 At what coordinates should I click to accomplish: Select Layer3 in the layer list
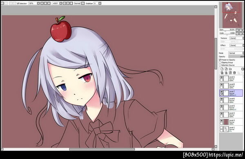coord(231,115)
